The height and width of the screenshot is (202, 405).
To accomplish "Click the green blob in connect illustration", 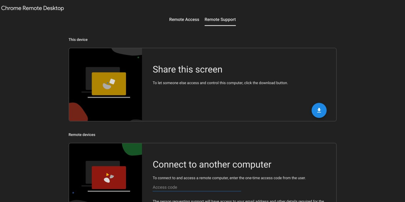I will coord(132,149).
